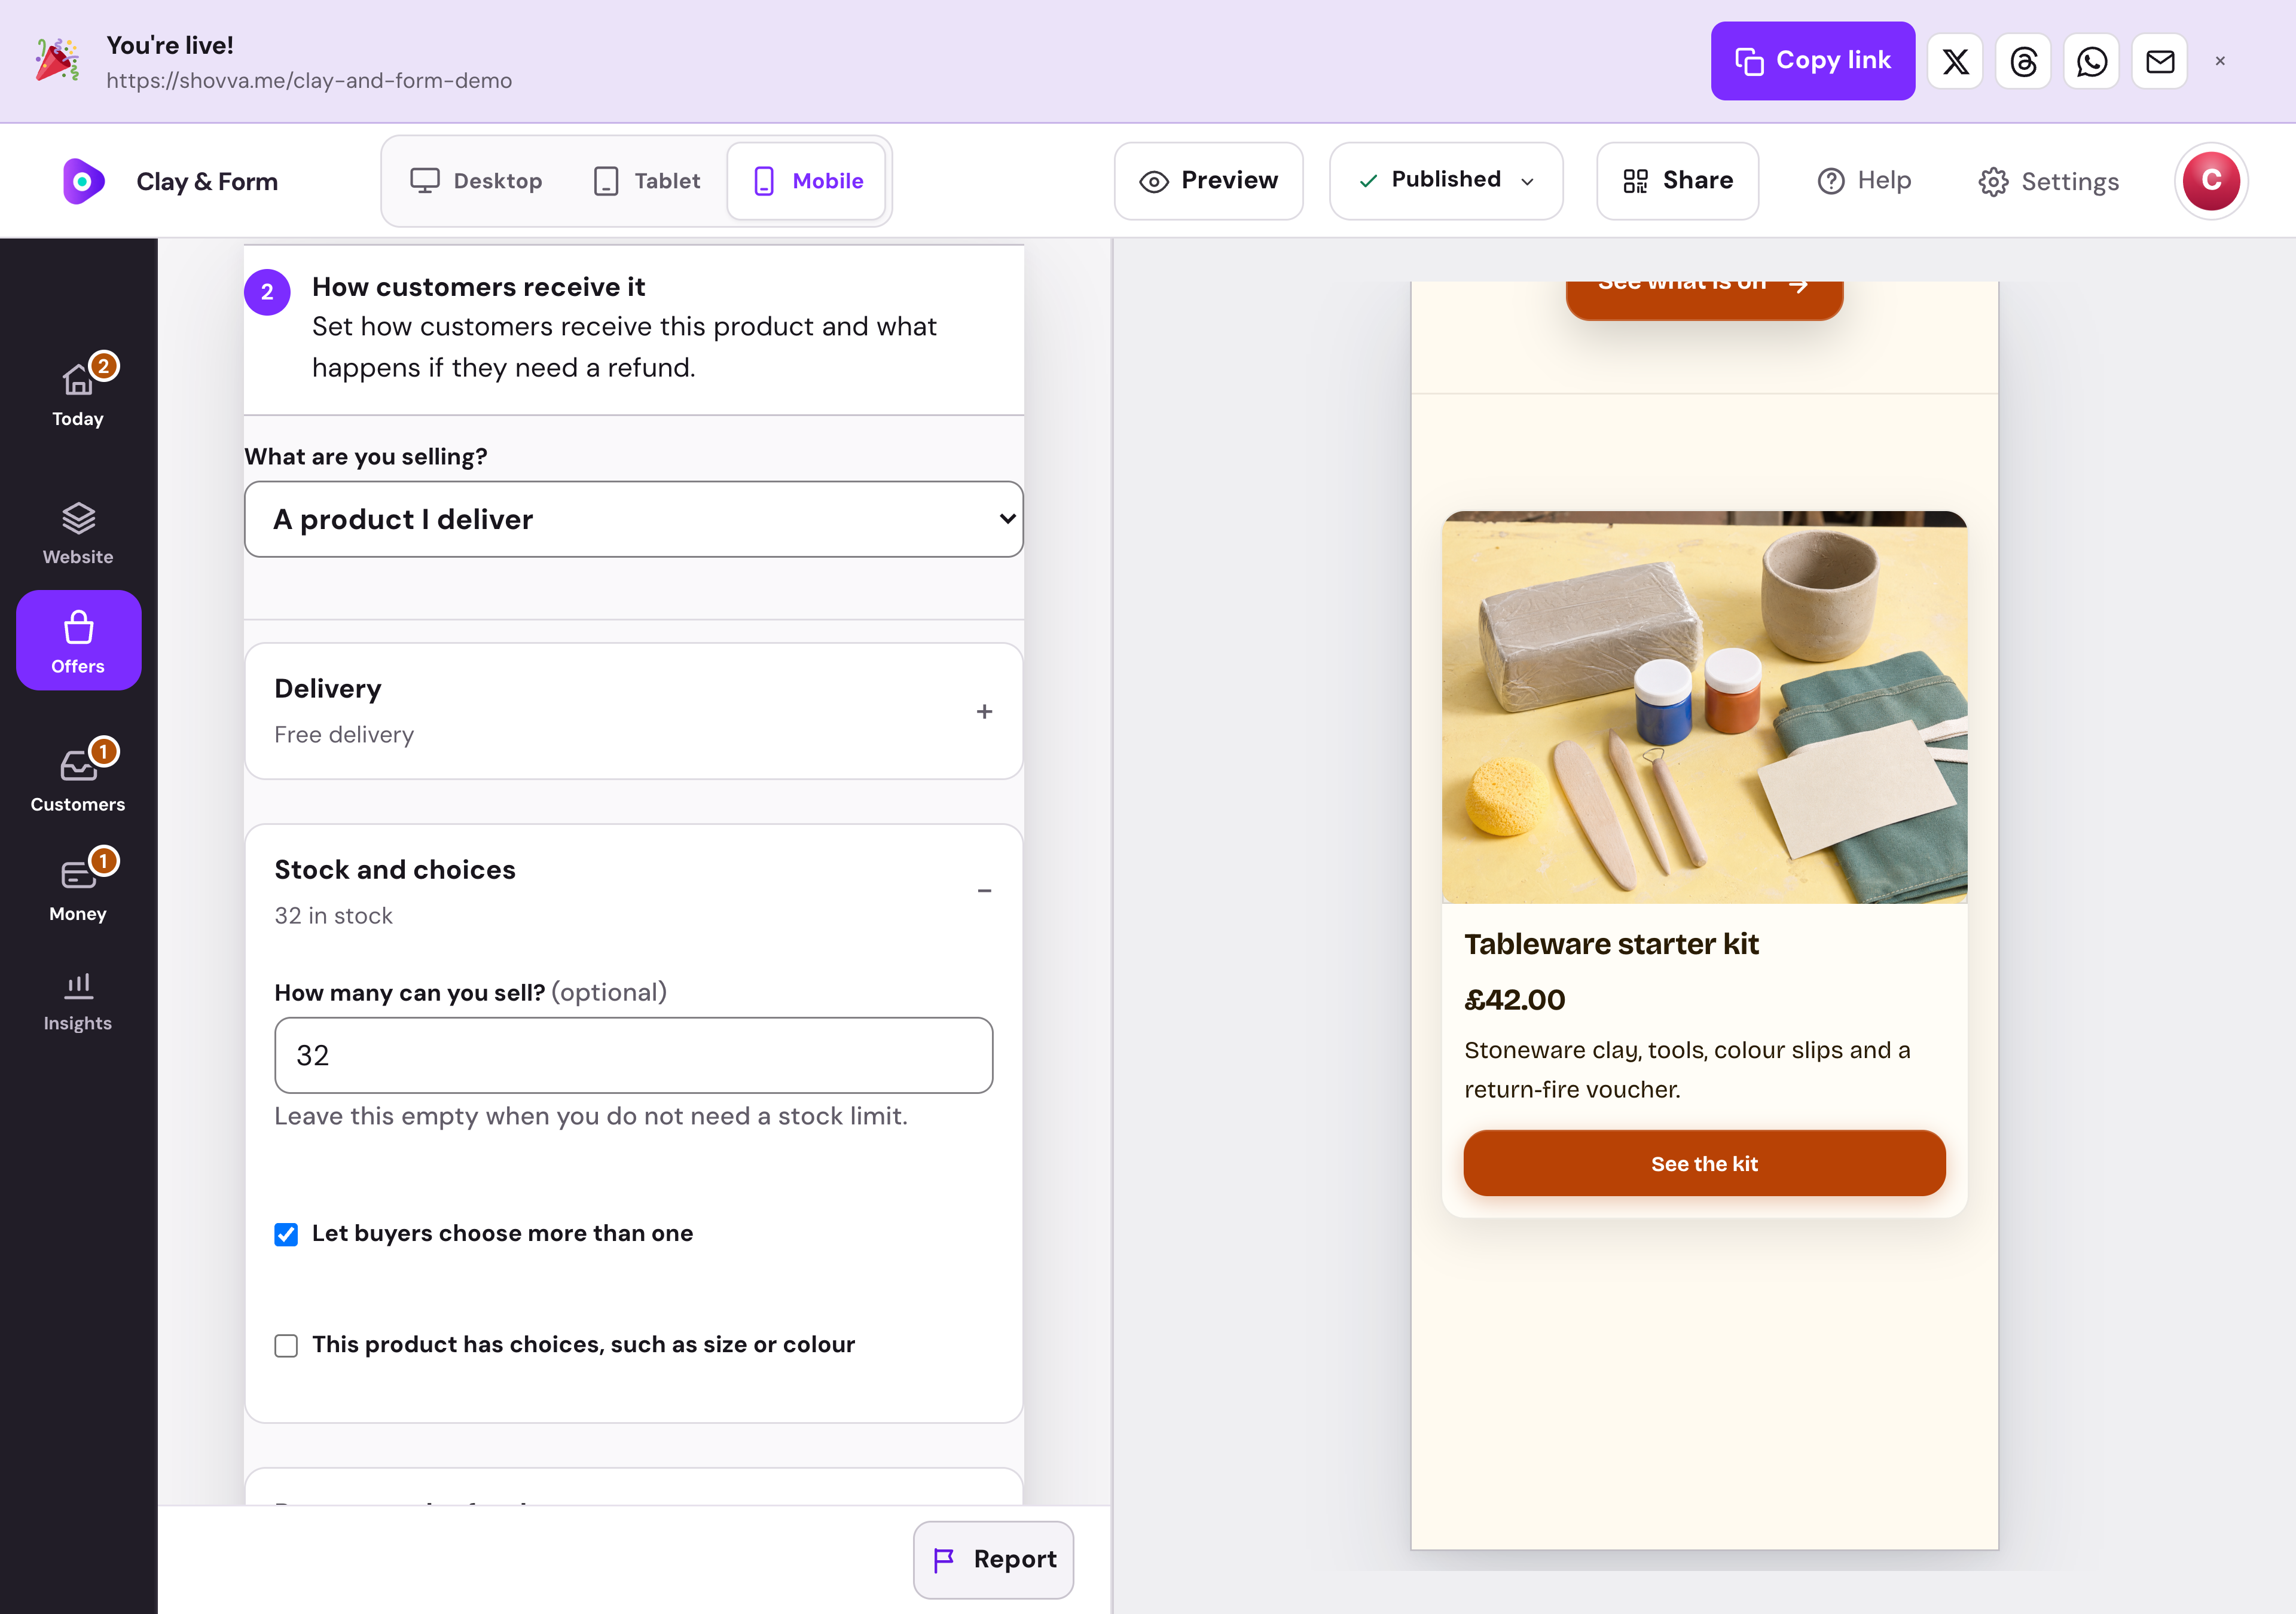Share live link on X

[1955, 61]
